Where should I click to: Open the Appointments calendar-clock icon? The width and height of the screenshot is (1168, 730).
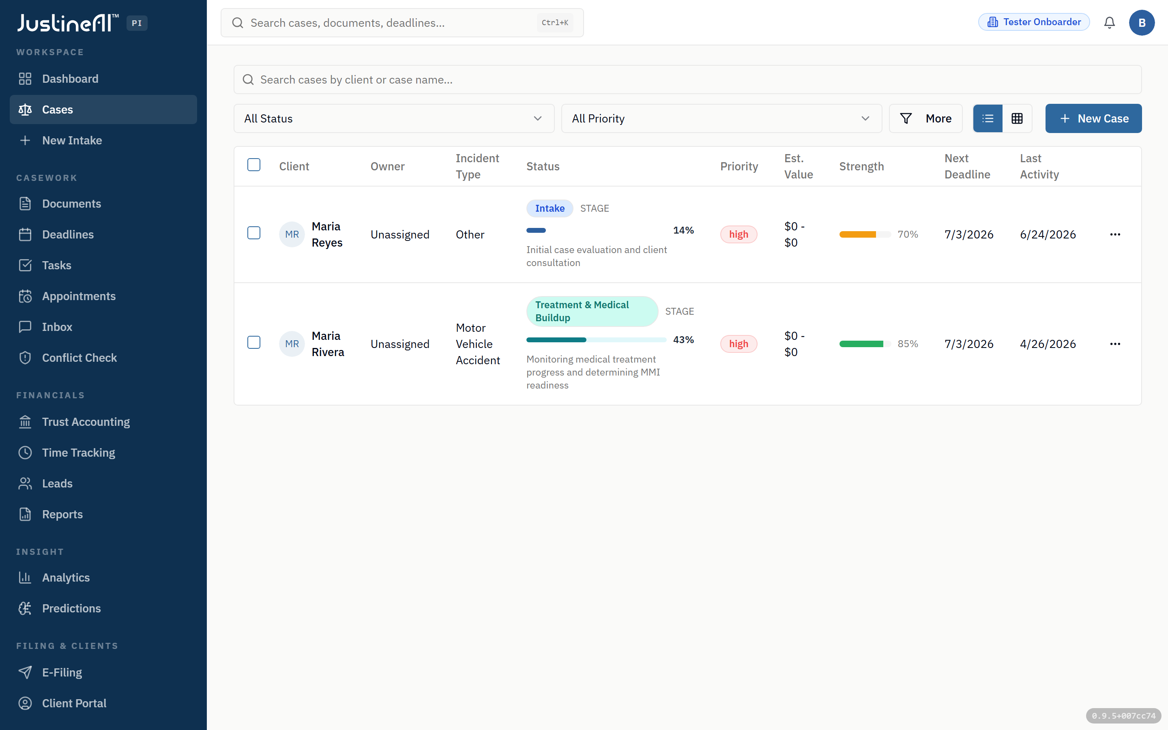click(25, 296)
